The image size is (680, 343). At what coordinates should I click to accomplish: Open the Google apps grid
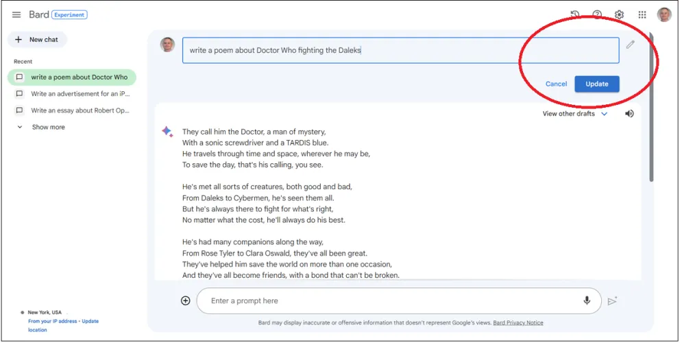click(x=642, y=15)
